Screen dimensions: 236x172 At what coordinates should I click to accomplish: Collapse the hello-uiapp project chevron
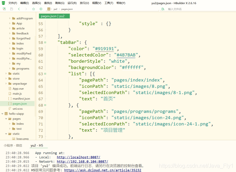coord(2,114)
